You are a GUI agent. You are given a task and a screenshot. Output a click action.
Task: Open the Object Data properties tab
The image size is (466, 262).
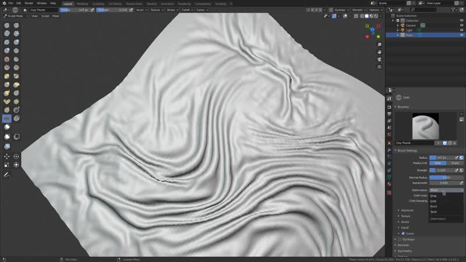click(x=389, y=177)
